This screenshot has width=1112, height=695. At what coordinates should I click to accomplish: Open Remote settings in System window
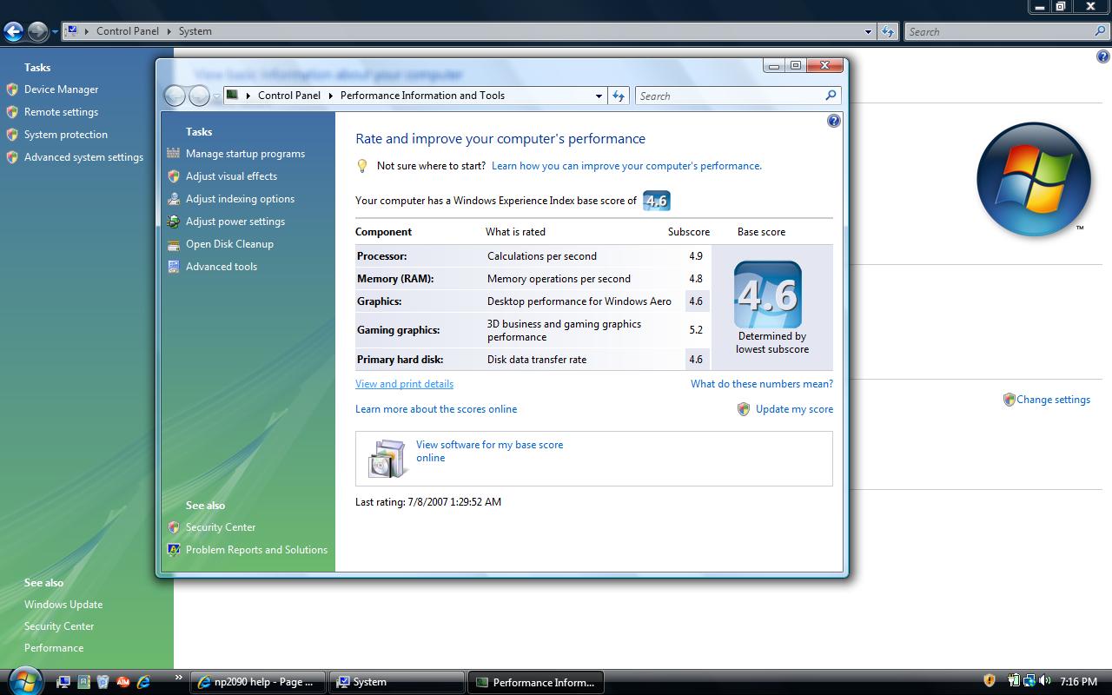[x=61, y=112]
